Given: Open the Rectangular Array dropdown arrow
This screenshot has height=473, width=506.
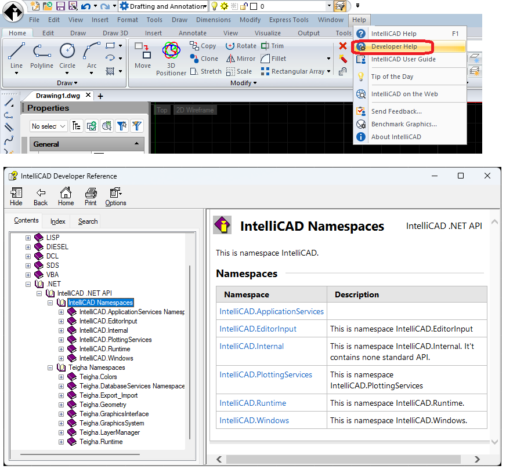Looking at the screenshot, I should [x=329, y=71].
